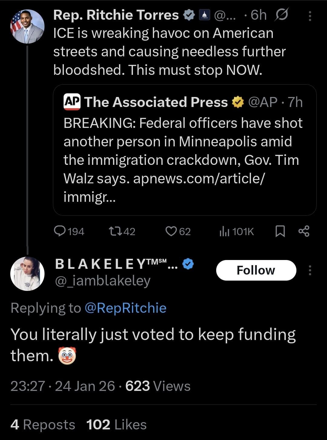Like the Ritchie Torres tweet

pyautogui.click(x=171, y=232)
